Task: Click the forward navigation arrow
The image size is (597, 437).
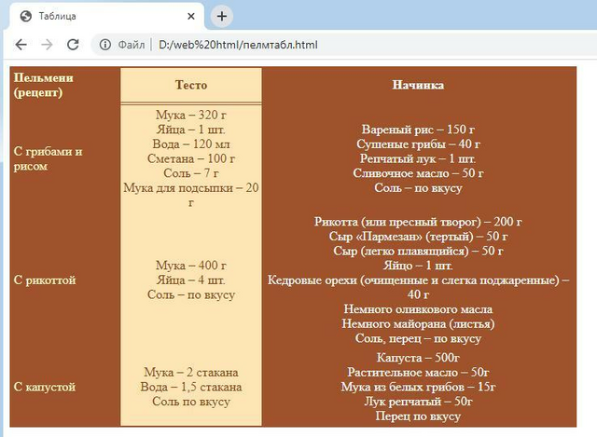Action: click(x=47, y=45)
